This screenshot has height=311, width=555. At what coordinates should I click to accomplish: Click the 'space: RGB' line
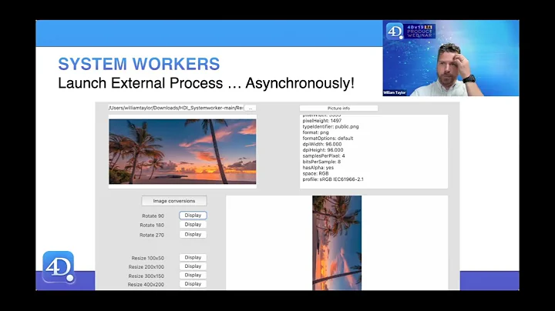click(x=315, y=173)
